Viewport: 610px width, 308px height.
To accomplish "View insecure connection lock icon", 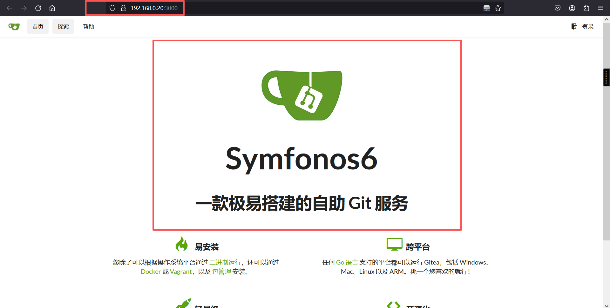I will coord(124,8).
